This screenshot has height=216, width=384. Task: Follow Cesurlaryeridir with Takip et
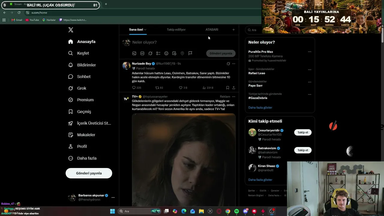[303, 132]
